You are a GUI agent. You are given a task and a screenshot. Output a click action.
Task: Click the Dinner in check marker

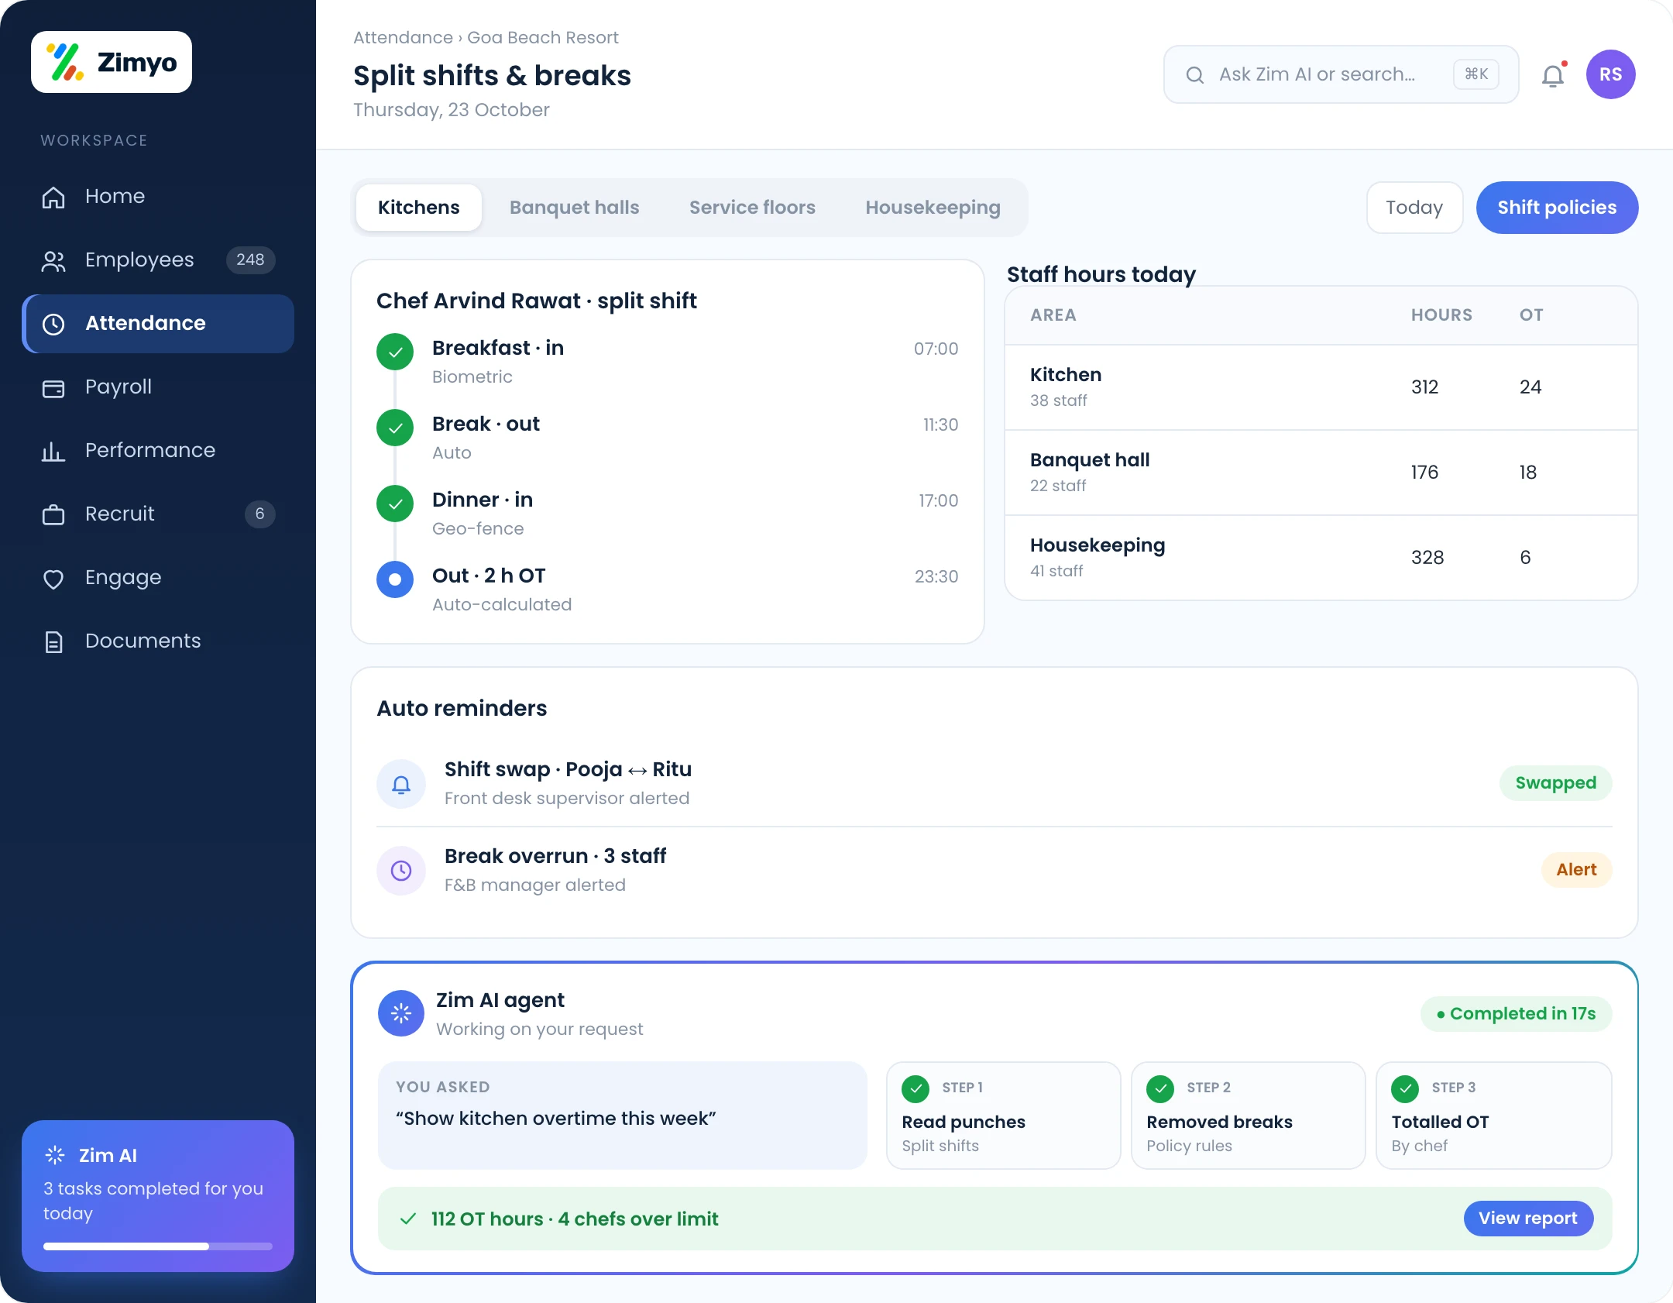point(395,504)
